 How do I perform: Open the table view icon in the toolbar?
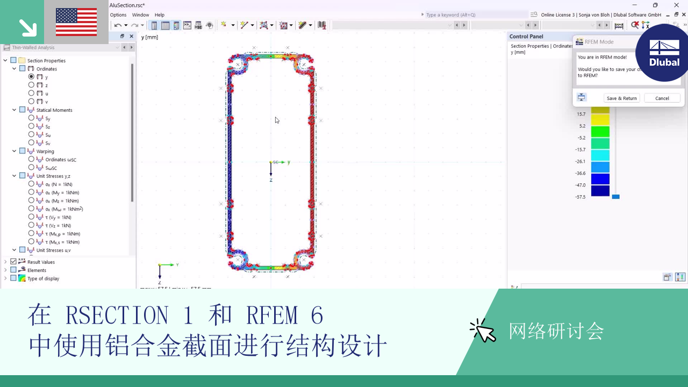click(x=164, y=25)
